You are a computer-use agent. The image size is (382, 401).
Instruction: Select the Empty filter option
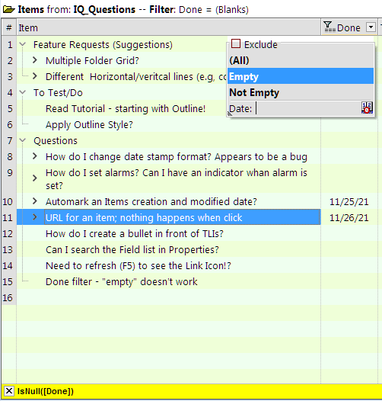[x=301, y=76]
